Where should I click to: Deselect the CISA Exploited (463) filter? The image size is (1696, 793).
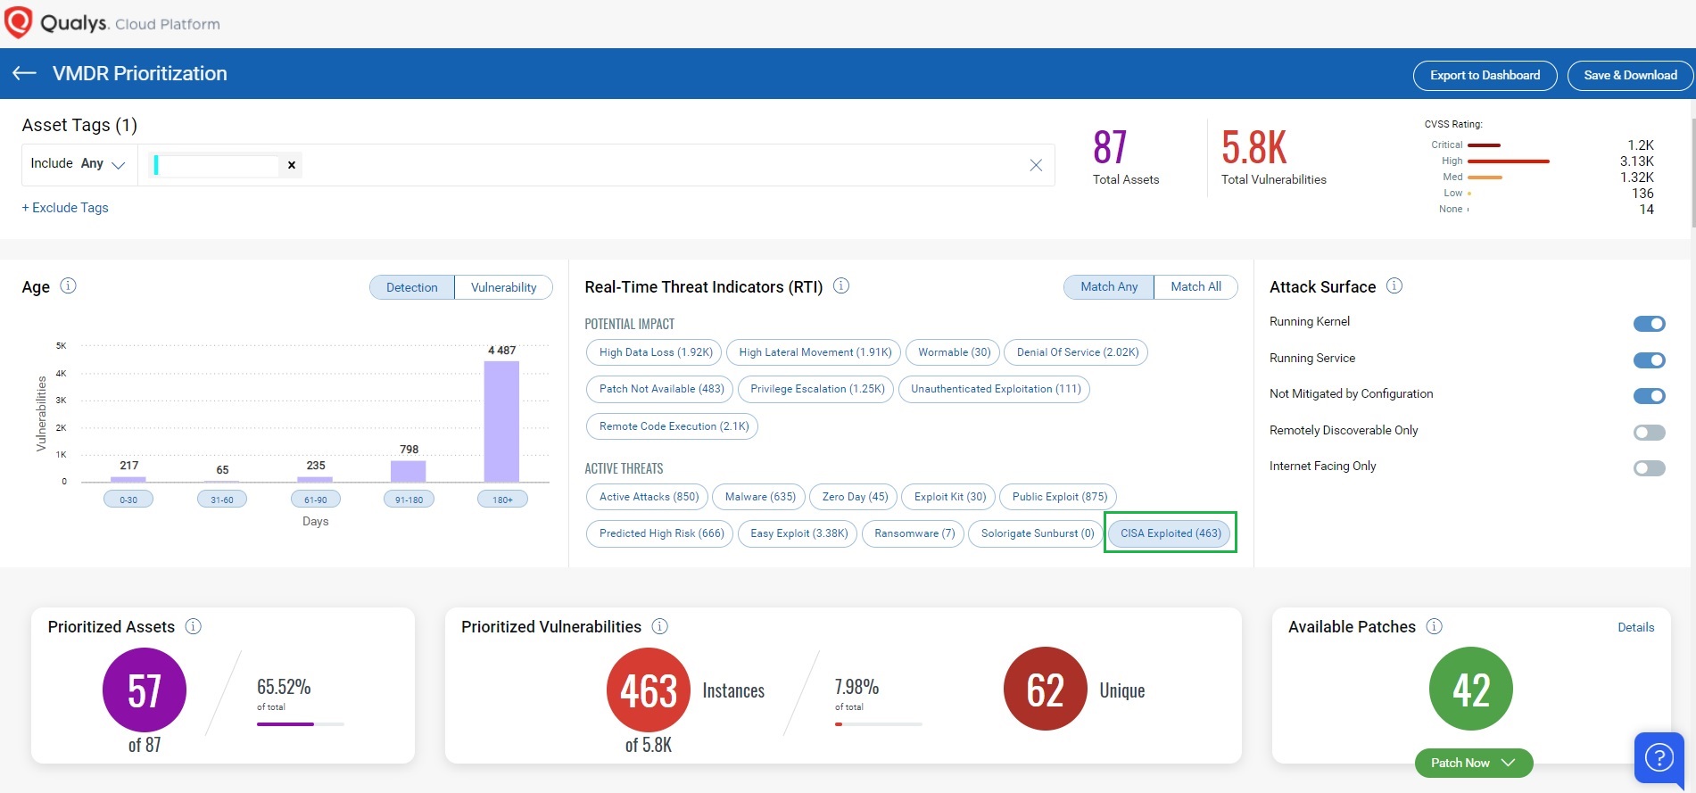tap(1171, 533)
